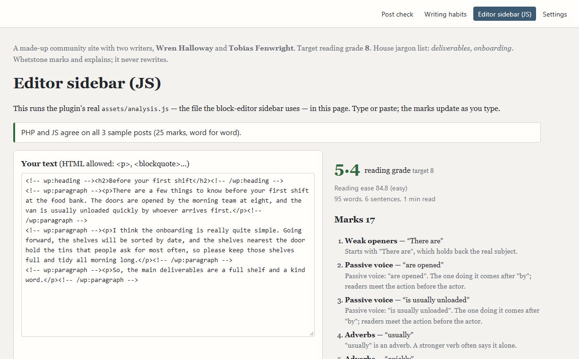
Task: Click the "Editor sidebar (JS)" page heading
Action: 87,83
